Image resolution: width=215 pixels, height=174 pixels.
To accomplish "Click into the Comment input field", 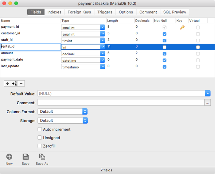I will coord(121,102).
